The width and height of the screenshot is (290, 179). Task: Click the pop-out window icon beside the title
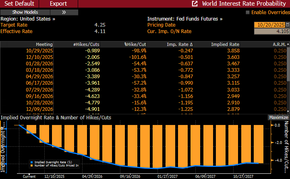[x=195, y=4]
